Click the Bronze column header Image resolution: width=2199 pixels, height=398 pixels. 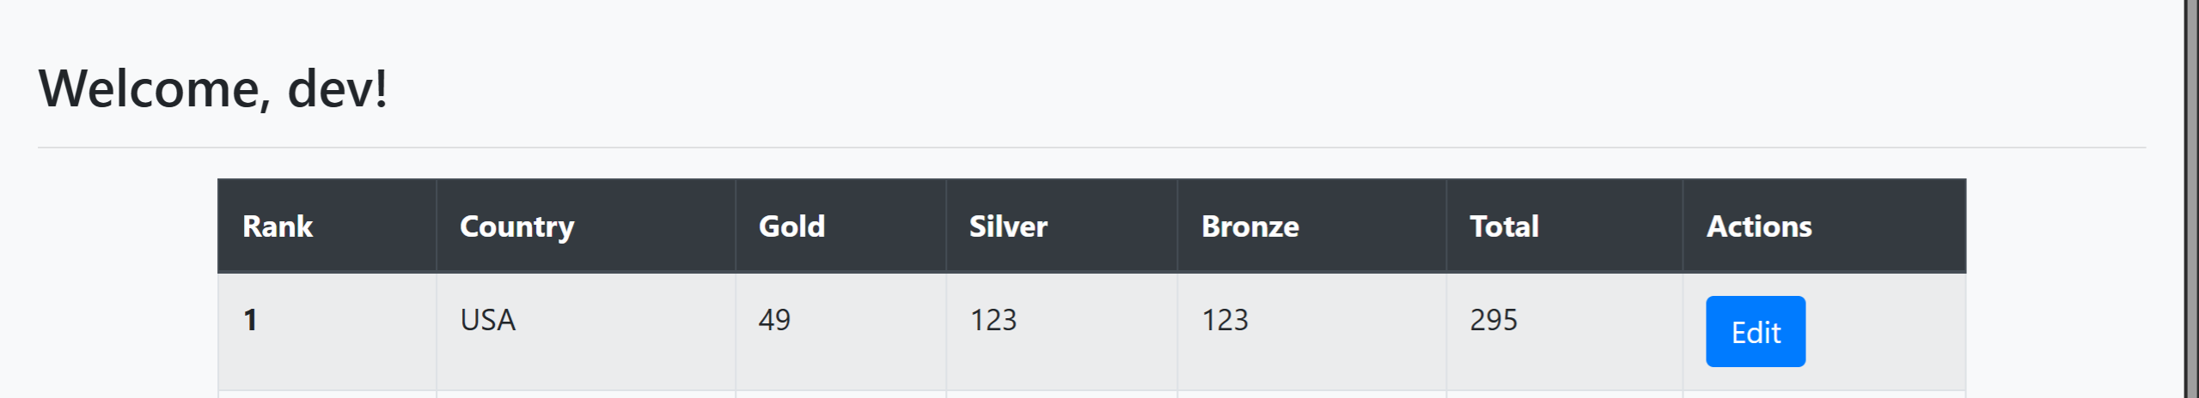pos(1249,226)
